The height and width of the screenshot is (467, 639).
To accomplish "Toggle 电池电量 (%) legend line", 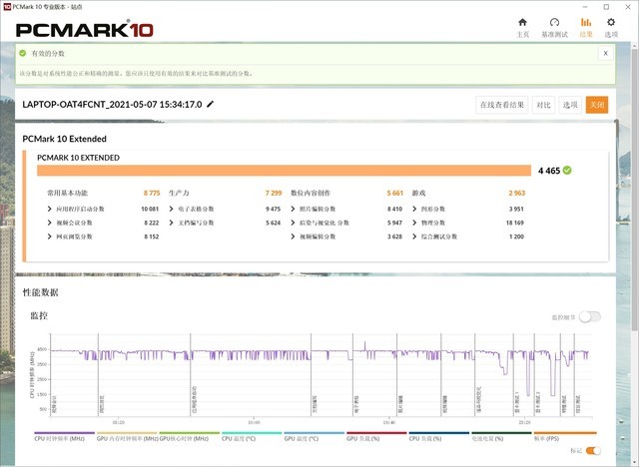I will (x=501, y=437).
